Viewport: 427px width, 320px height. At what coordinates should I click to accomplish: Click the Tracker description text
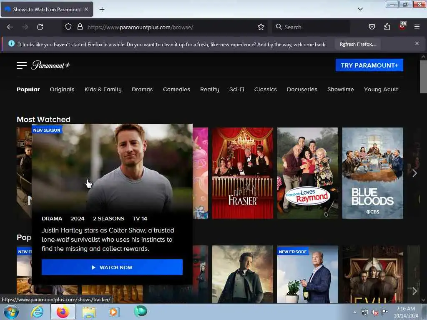coord(108,240)
